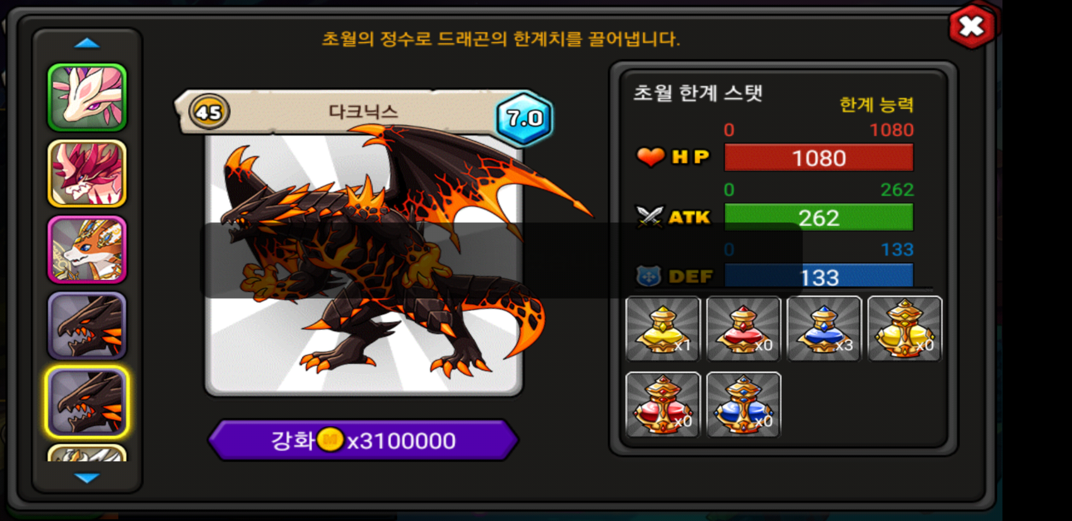
Task: Choose the pink-white dragon with green border
Action: (x=87, y=97)
